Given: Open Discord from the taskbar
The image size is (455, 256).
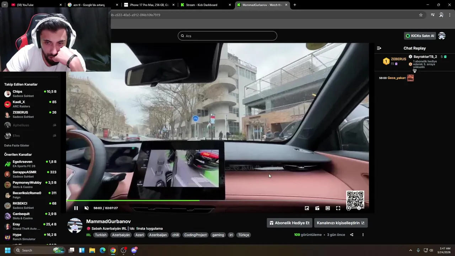Looking at the screenshot, I should pos(134,250).
